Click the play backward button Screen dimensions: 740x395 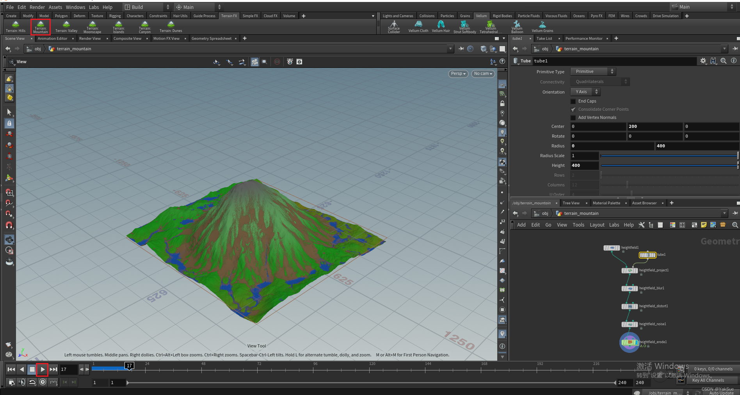(22, 369)
